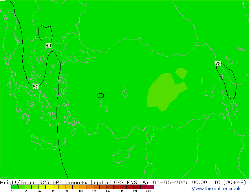Click the upper 80 contour label
The height and width of the screenshot is (192, 249).
pos(48,45)
